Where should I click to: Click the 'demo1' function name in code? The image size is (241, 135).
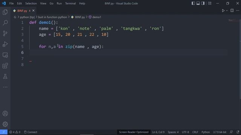click(x=45, y=22)
